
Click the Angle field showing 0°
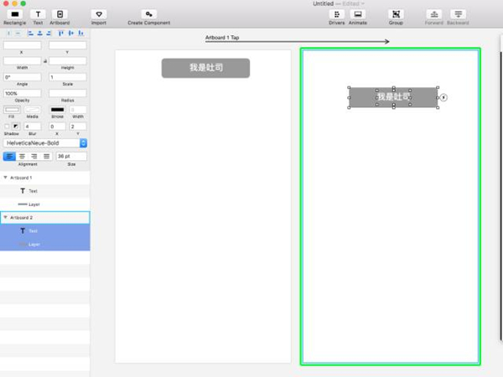click(22, 77)
